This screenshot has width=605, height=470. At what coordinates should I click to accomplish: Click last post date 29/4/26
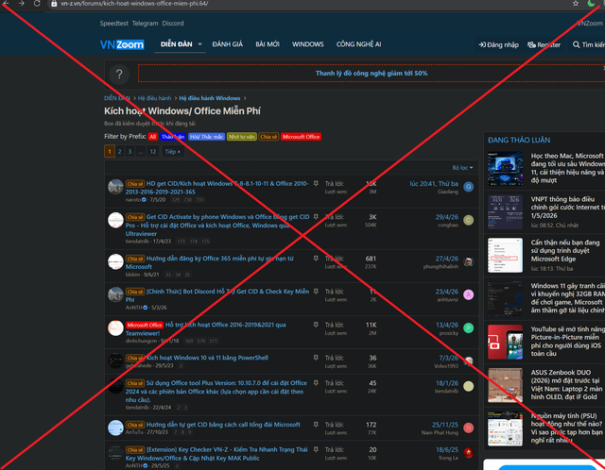[x=447, y=217]
